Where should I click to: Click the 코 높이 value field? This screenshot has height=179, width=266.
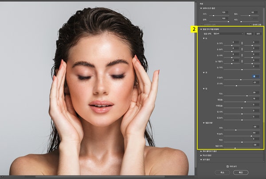[x=255, y=76]
